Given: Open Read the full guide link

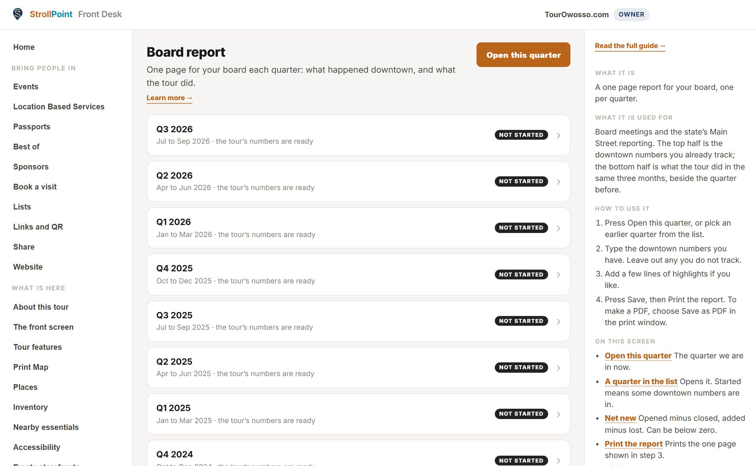Looking at the screenshot, I should click(630, 46).
